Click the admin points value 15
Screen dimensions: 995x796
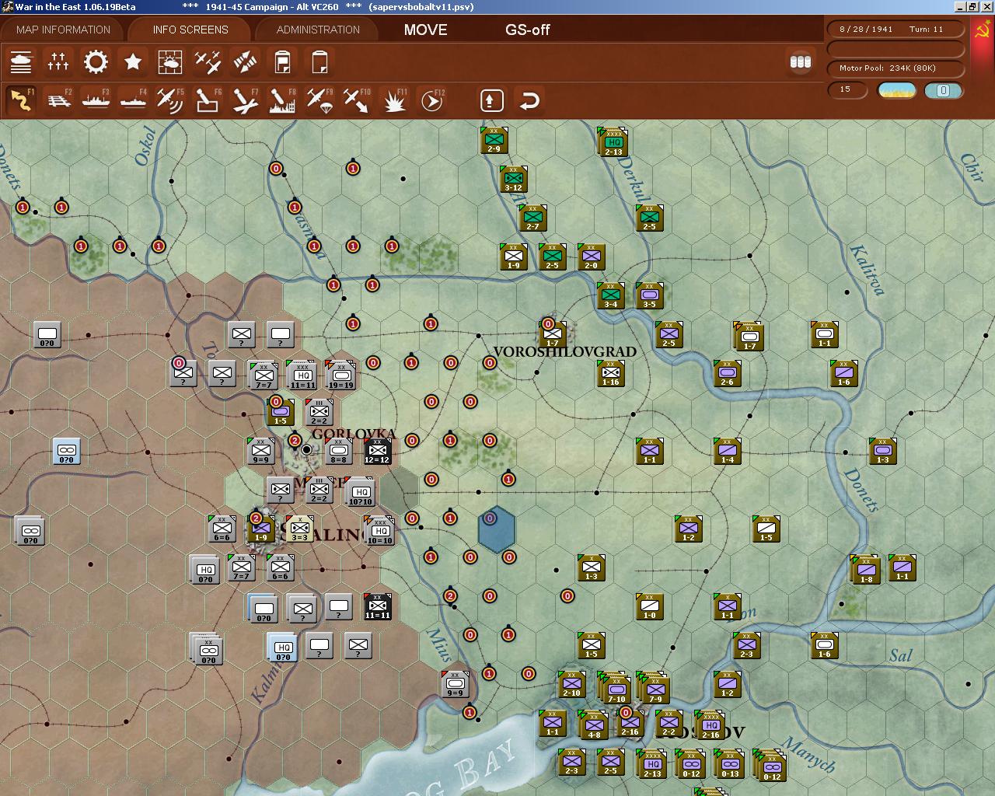point(846,89)
